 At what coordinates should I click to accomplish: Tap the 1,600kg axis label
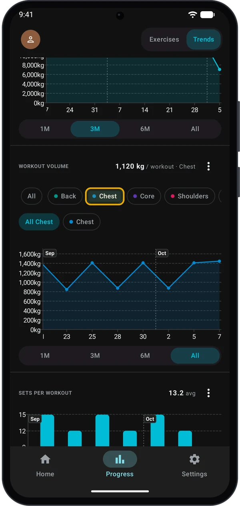click(x=30, y=254)
